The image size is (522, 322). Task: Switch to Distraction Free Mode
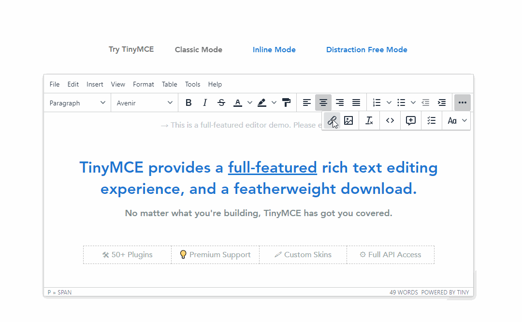366,50
